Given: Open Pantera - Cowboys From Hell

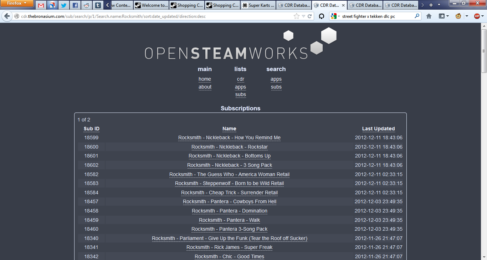Looking at the screenshot, I should point(230,202).
